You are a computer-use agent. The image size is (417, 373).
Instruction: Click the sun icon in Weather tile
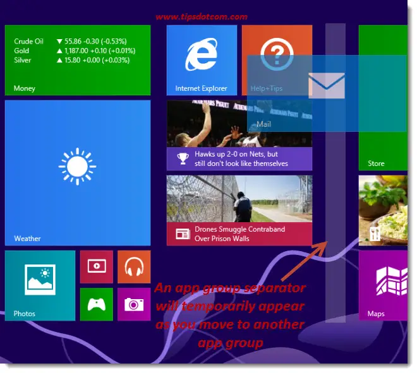pos(77,167)
